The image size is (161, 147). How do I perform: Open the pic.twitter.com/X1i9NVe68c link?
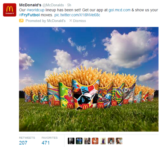(x=77, y=15)
